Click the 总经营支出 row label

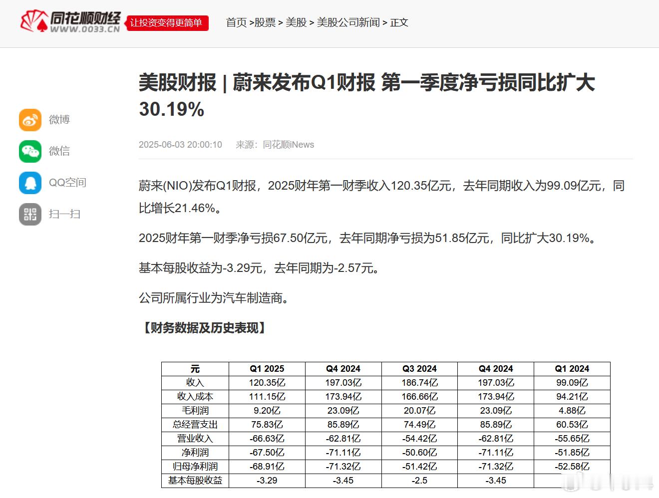click(195, 425)
